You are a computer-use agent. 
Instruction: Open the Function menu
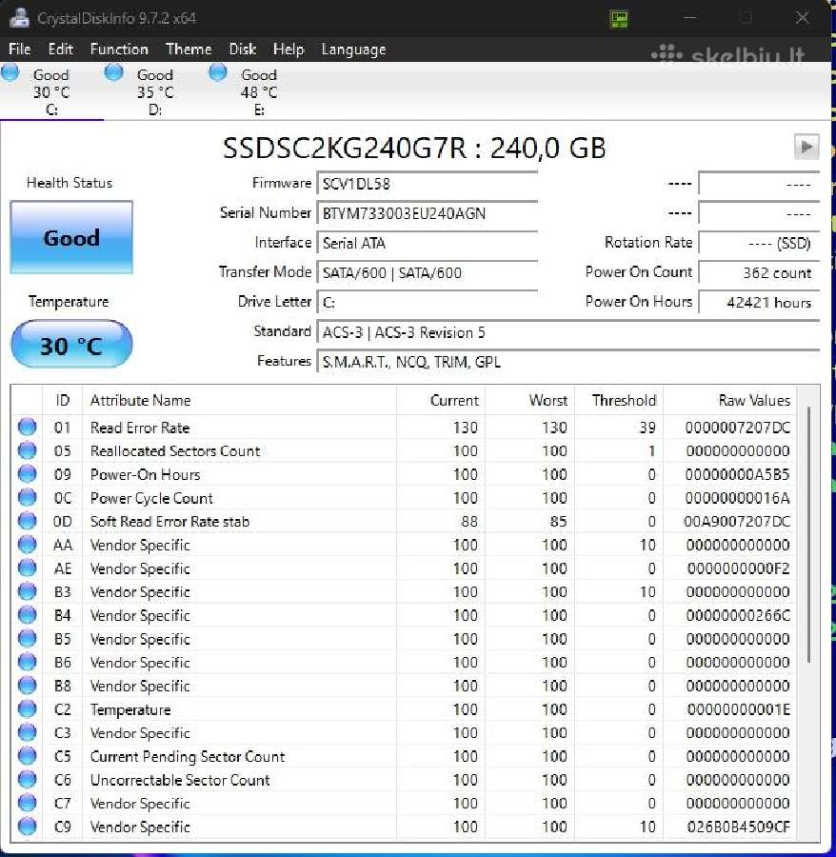tap(119, 50)
